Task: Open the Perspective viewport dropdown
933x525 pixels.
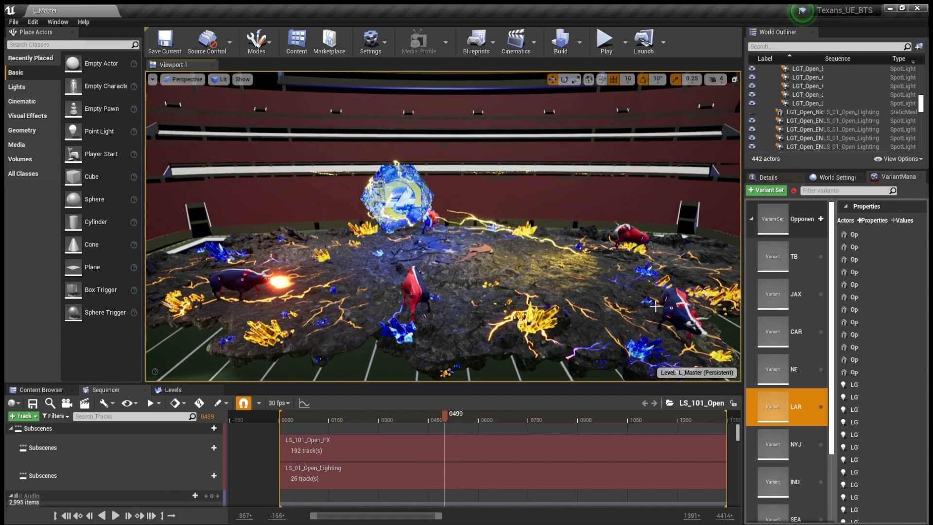Action: point(183,79)
